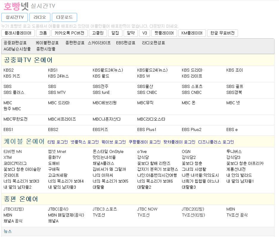Open the 디즈니플러스 로그인 link
This screenshot has width=279, height=237.
click(216, 142)
